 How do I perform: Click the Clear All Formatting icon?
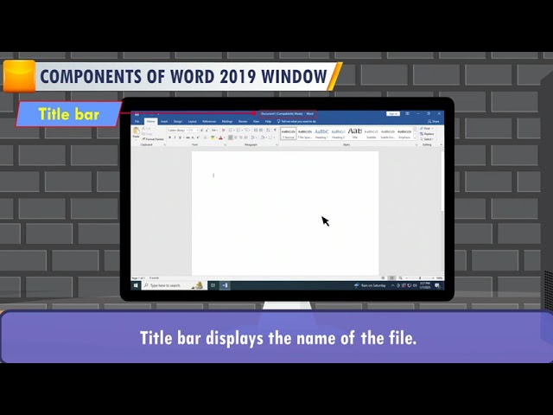223,131
